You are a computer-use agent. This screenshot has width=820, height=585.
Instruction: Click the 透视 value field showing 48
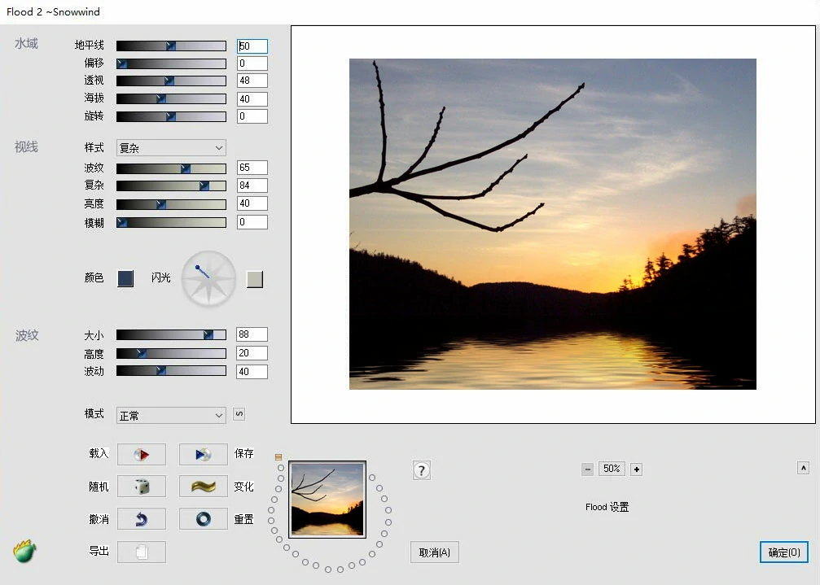[x=252, y=81]
